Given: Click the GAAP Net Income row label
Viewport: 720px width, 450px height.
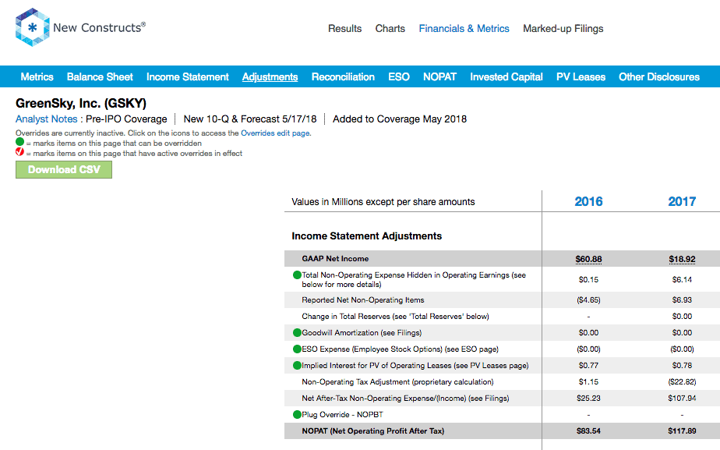Looking at the screenshot, I should pyautogui.click(x=335, y=259).
